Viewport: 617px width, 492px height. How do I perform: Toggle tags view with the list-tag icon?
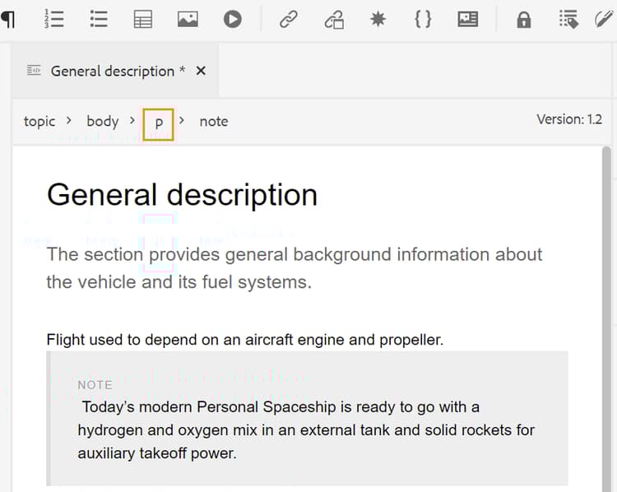pyautogui.click(x=568, y=19)
